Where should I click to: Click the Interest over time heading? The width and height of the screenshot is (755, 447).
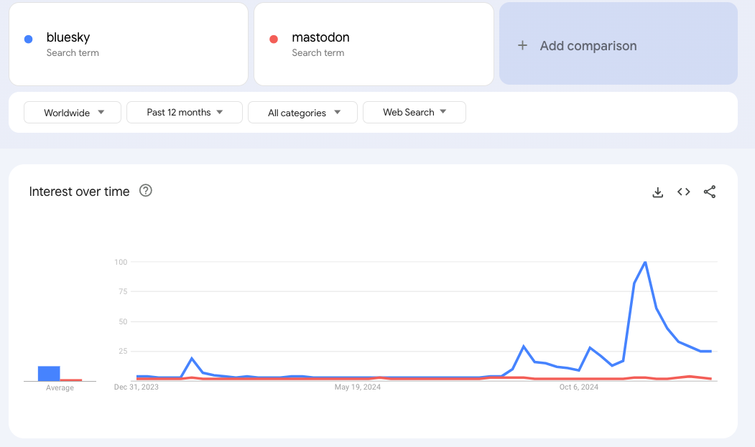(x=79, y=192)
